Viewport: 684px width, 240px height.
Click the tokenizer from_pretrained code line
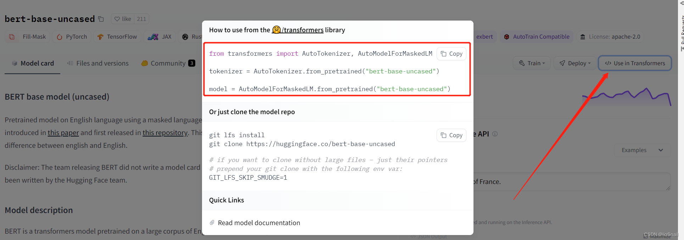coord(324,72)
